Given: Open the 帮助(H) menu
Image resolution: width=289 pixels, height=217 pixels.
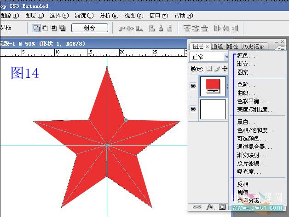Looking at the screenshot, I should pos(184,16).
